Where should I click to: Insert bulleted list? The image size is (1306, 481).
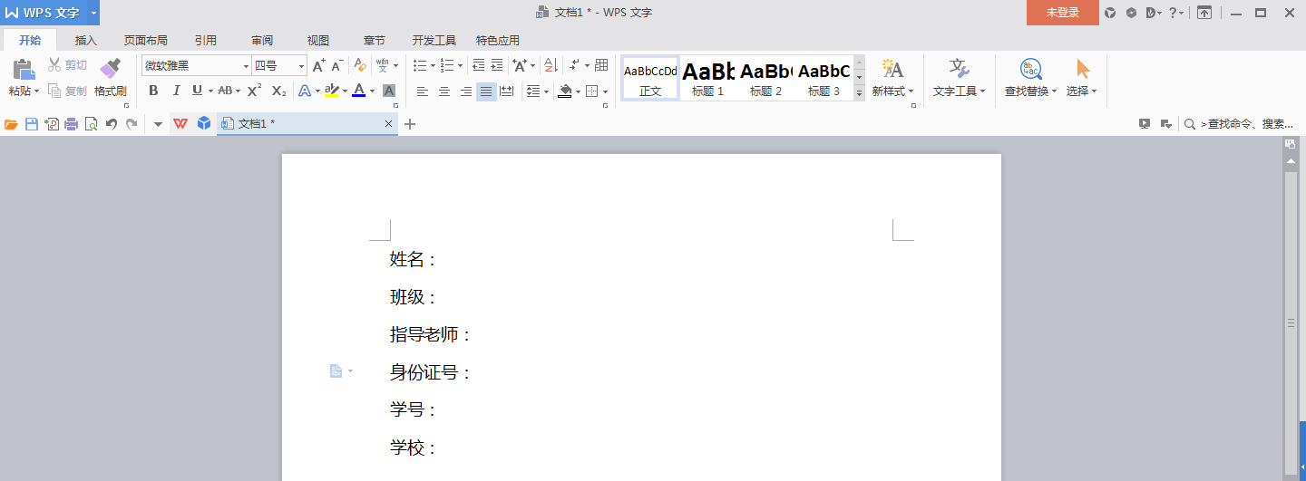[419, 65]
